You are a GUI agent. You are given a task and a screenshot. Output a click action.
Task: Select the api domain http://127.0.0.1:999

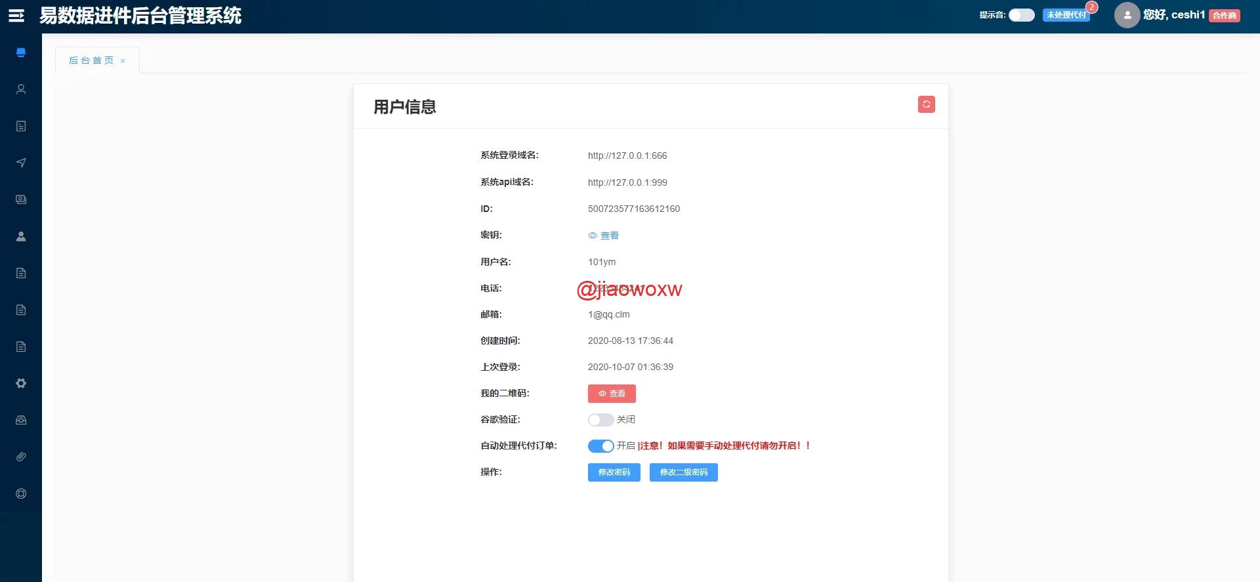point(627,183)
